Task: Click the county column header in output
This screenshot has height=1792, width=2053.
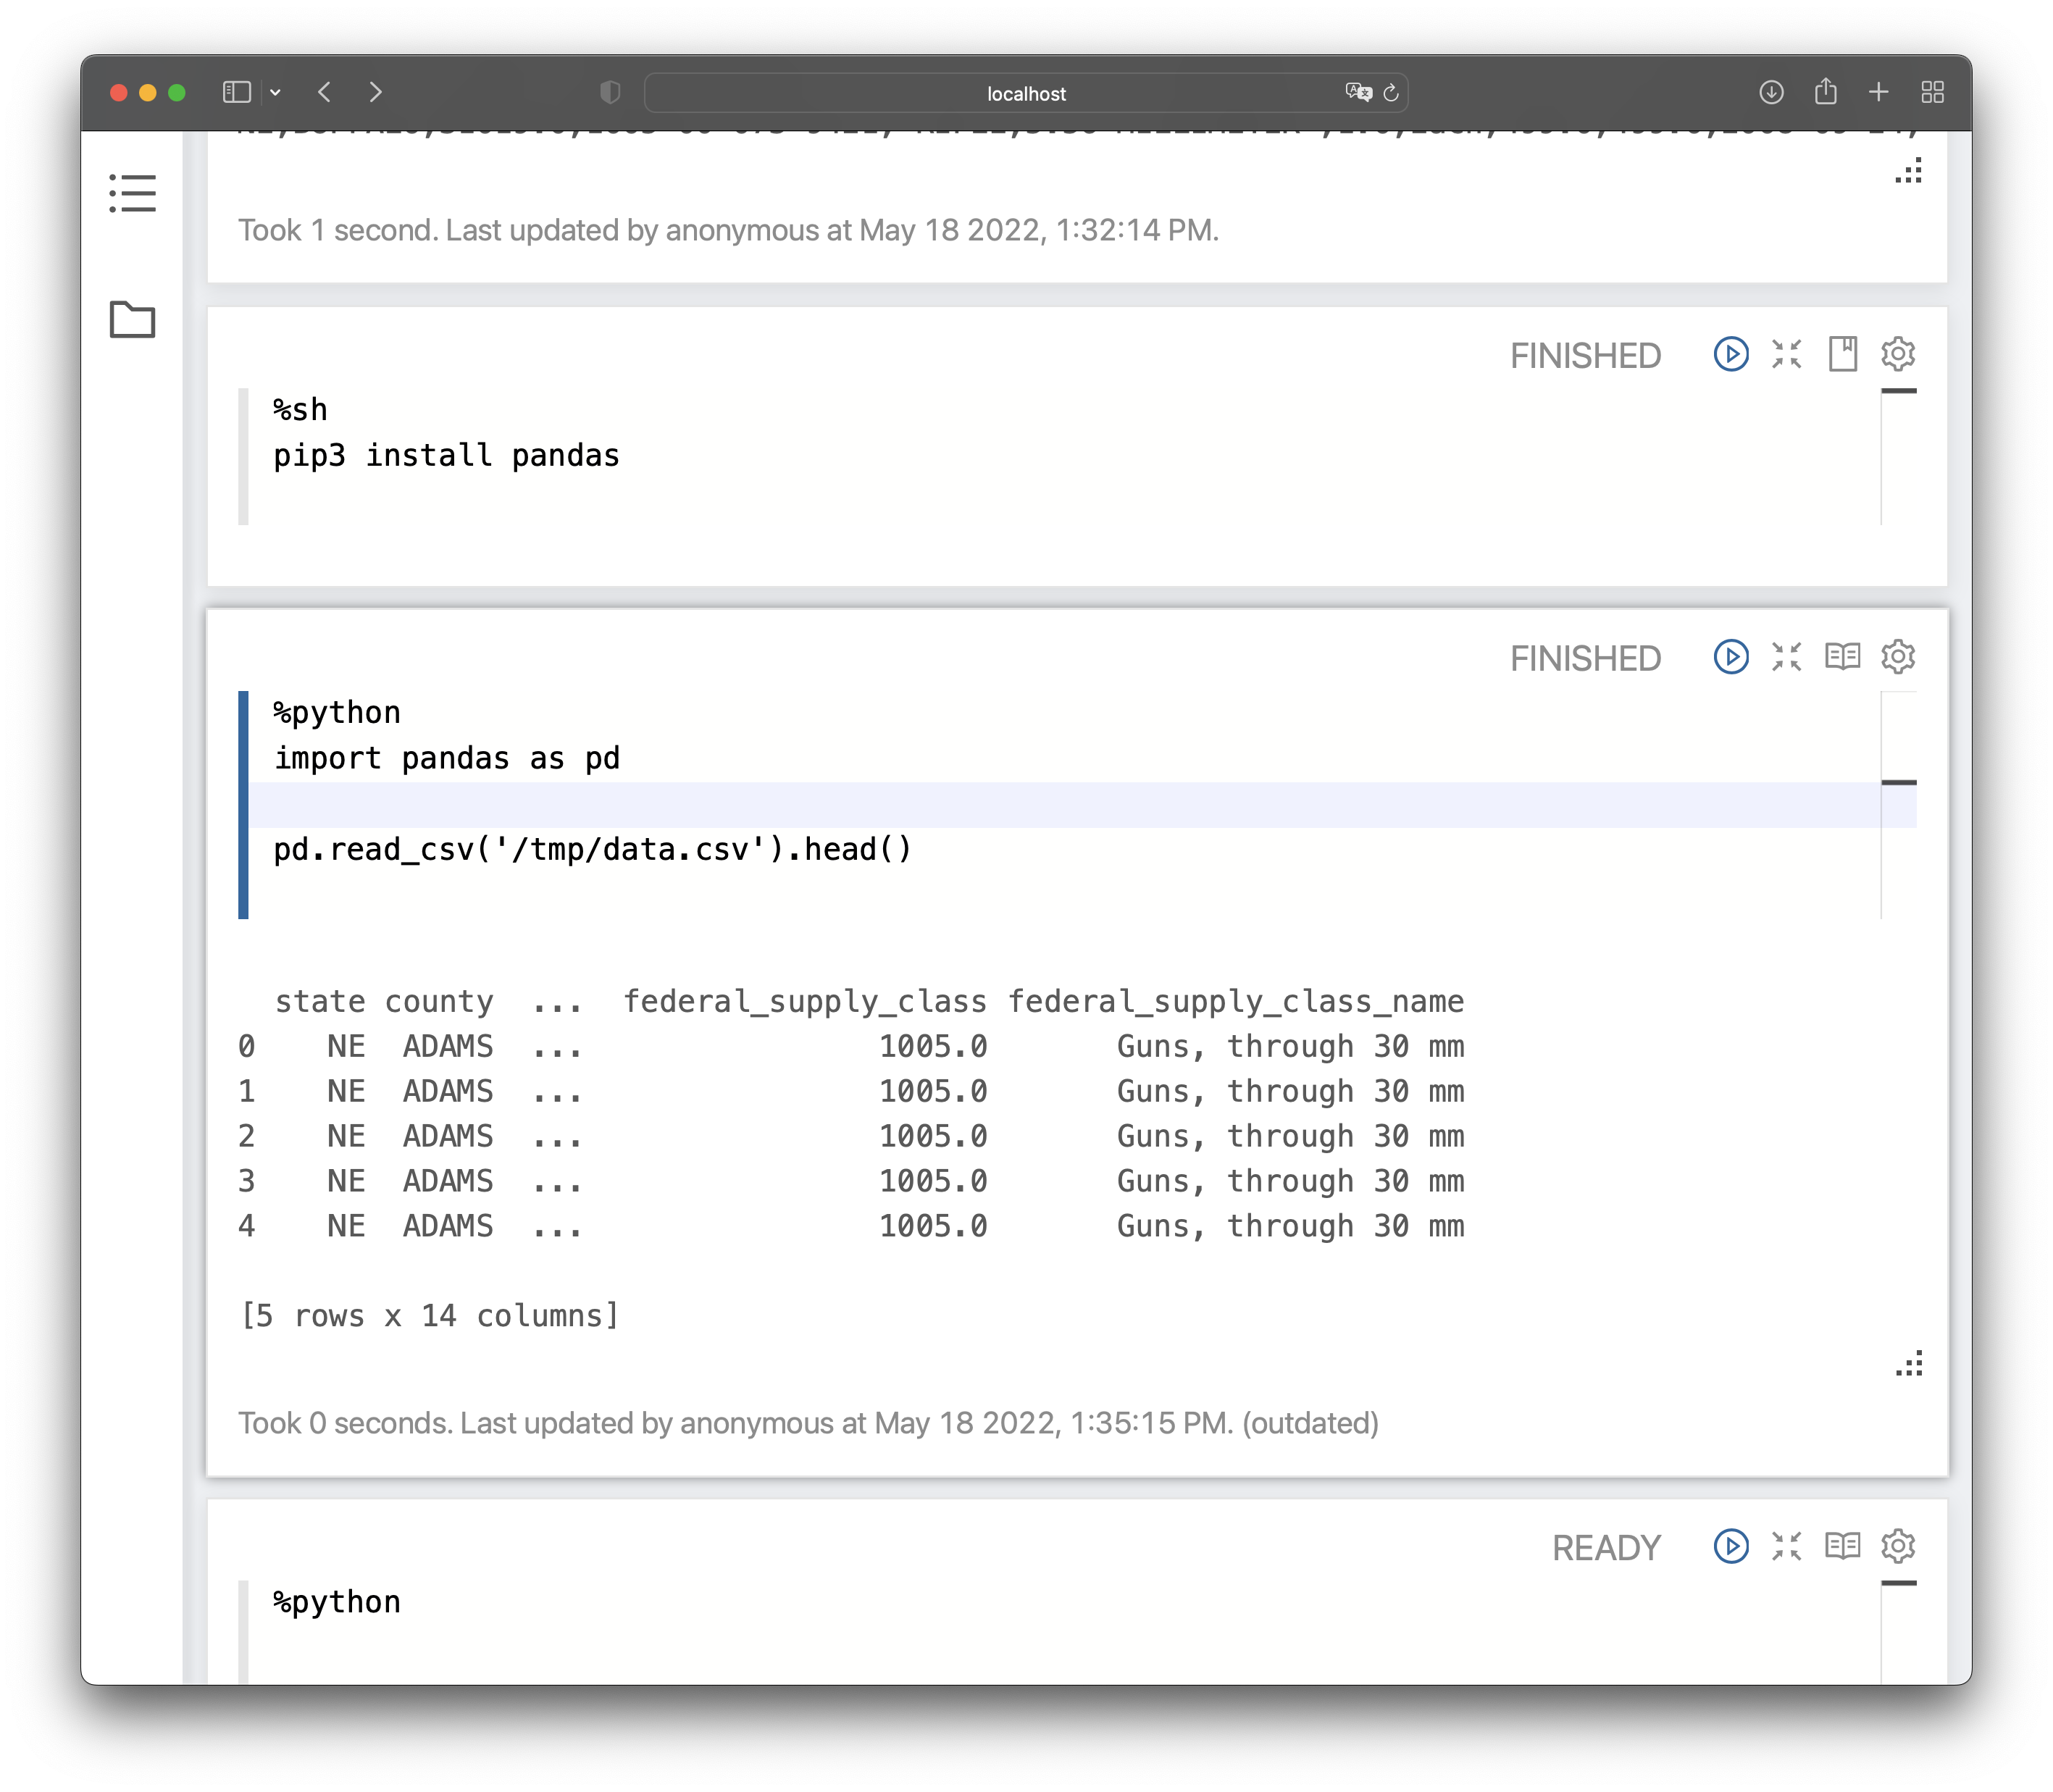Action: (439, 1002)
